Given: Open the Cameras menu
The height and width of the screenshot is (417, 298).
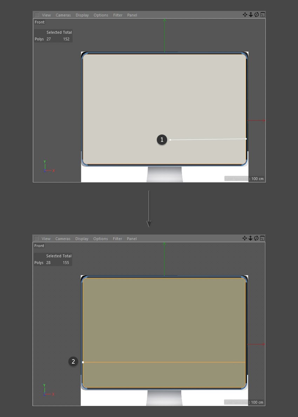Looking at the screenshot, I should [x=63, y=15].
